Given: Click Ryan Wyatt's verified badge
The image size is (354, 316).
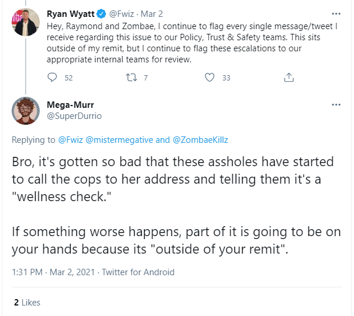Looking at the screenshot, I should tap(100, 12).
